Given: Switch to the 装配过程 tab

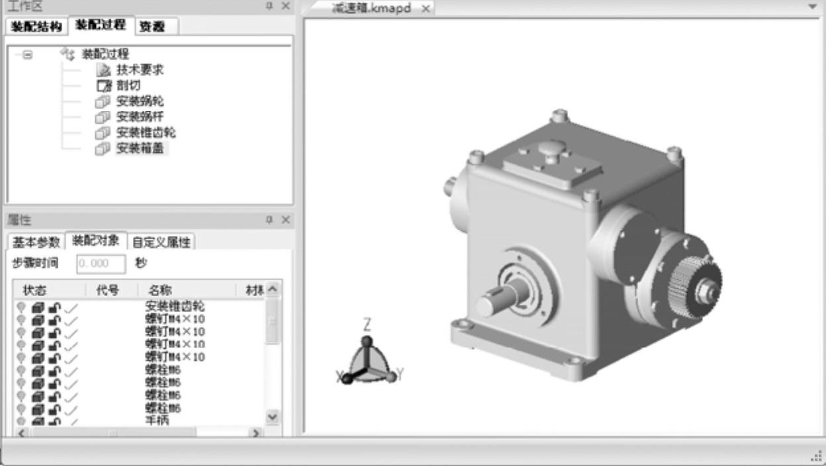Looking at the screenshot, I should click(101, 25).
